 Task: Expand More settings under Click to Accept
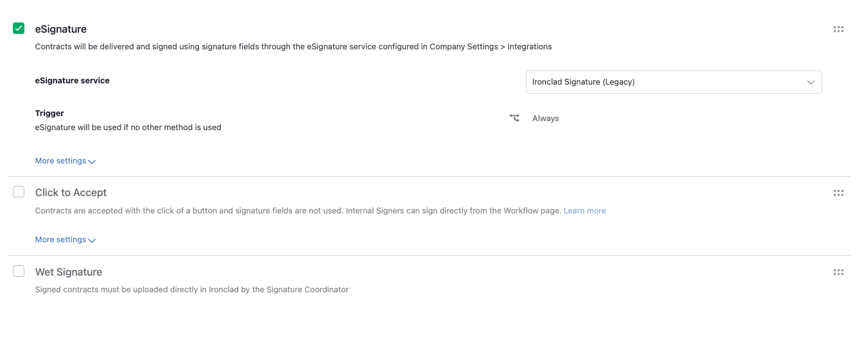click(x=60, y=240)
